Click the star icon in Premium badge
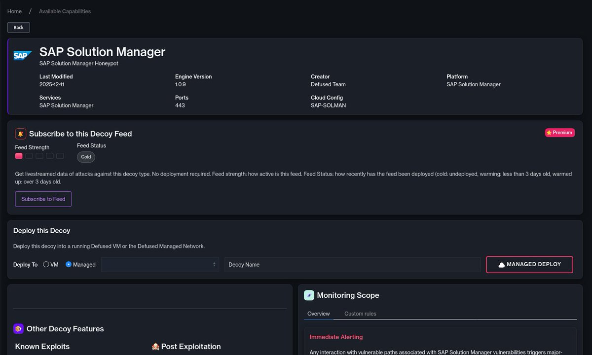This screenshot has height=355, width=592. tap(549, 133)
